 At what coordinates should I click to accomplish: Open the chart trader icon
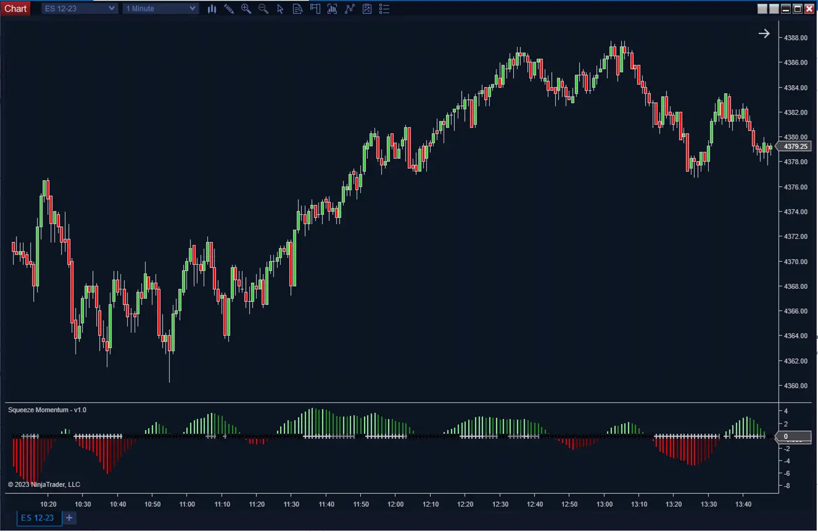coord(315,9)
